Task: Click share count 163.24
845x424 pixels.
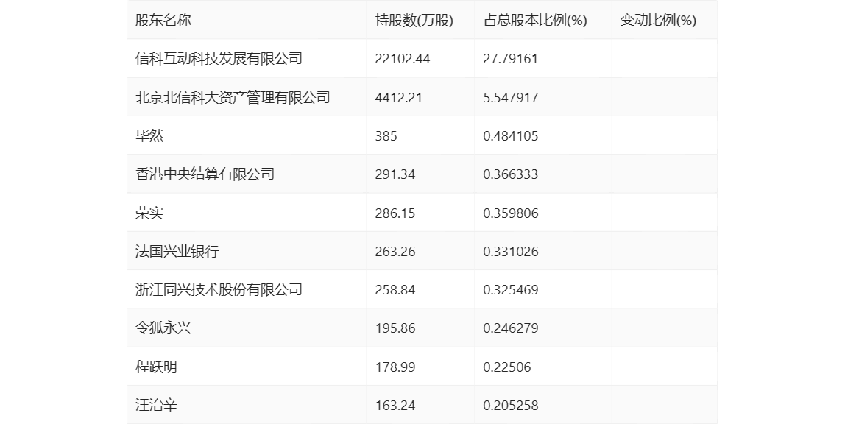Action: (395, 406)
